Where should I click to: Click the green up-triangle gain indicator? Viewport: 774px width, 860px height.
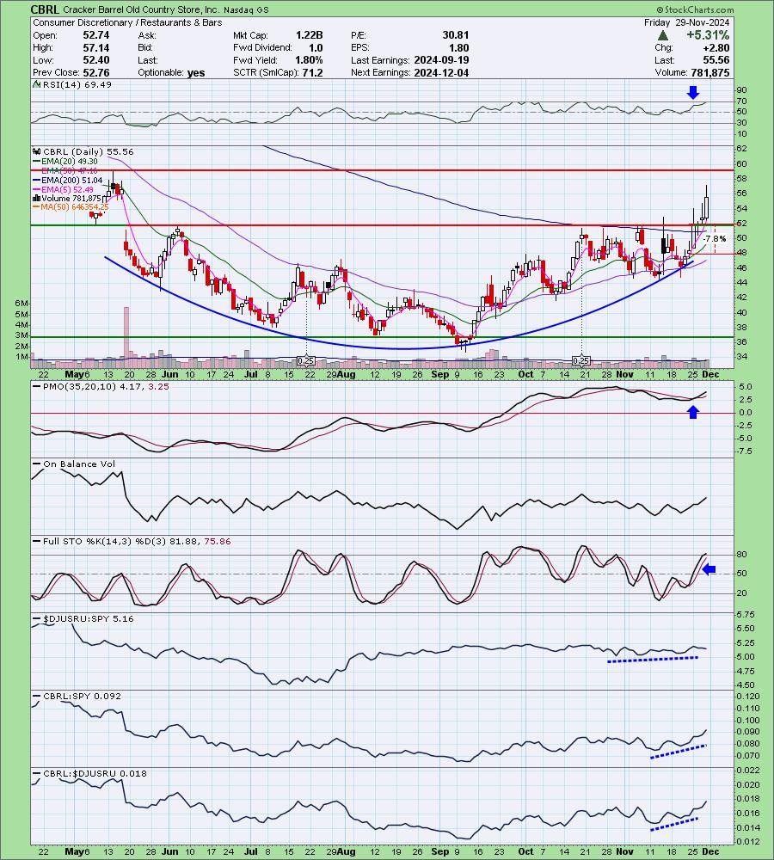663,35
